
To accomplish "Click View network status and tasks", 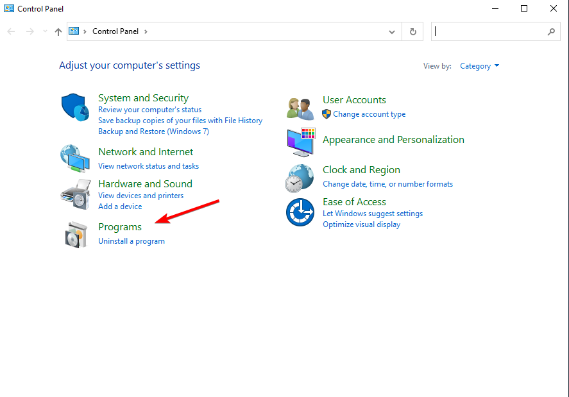I will coord(149,166).
